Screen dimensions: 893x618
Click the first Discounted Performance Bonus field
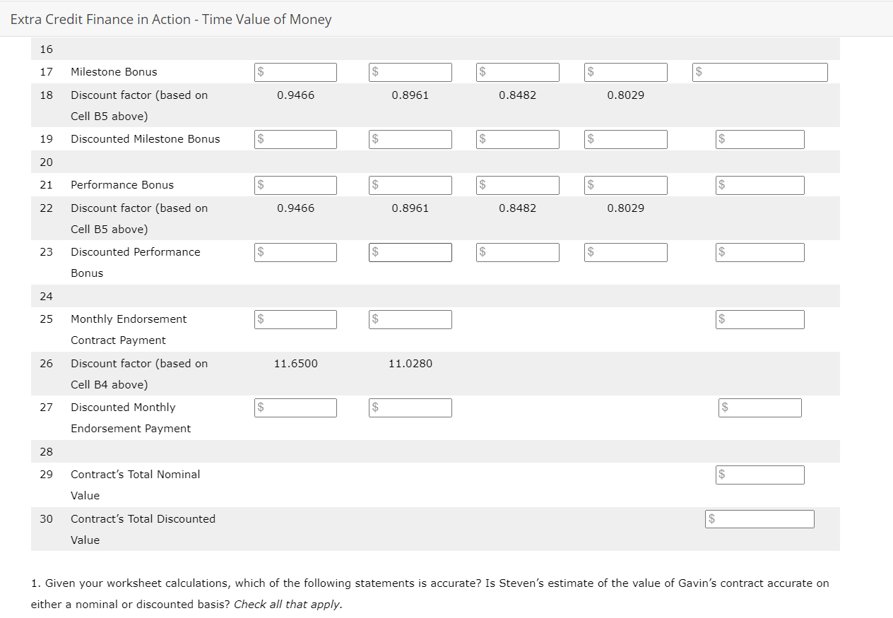(x=295, y=251)
